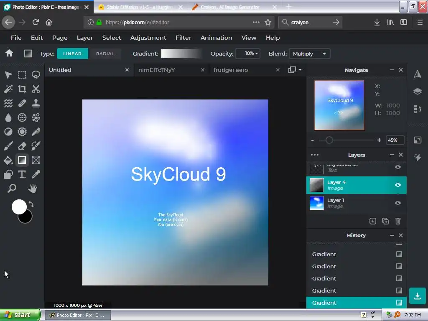Switch to the nimElTcTNyY document tab
The image size is (428, 321).
171,70
